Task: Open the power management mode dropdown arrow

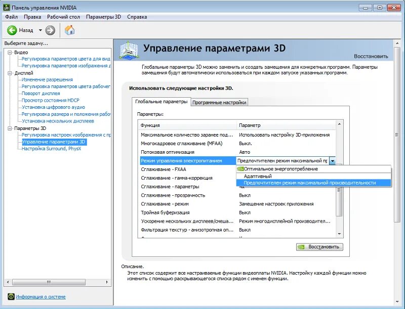Action: (333, 161)
